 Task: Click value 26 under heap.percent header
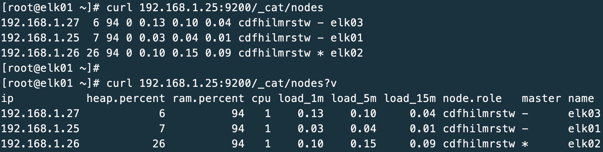click(x=159, y=144)
